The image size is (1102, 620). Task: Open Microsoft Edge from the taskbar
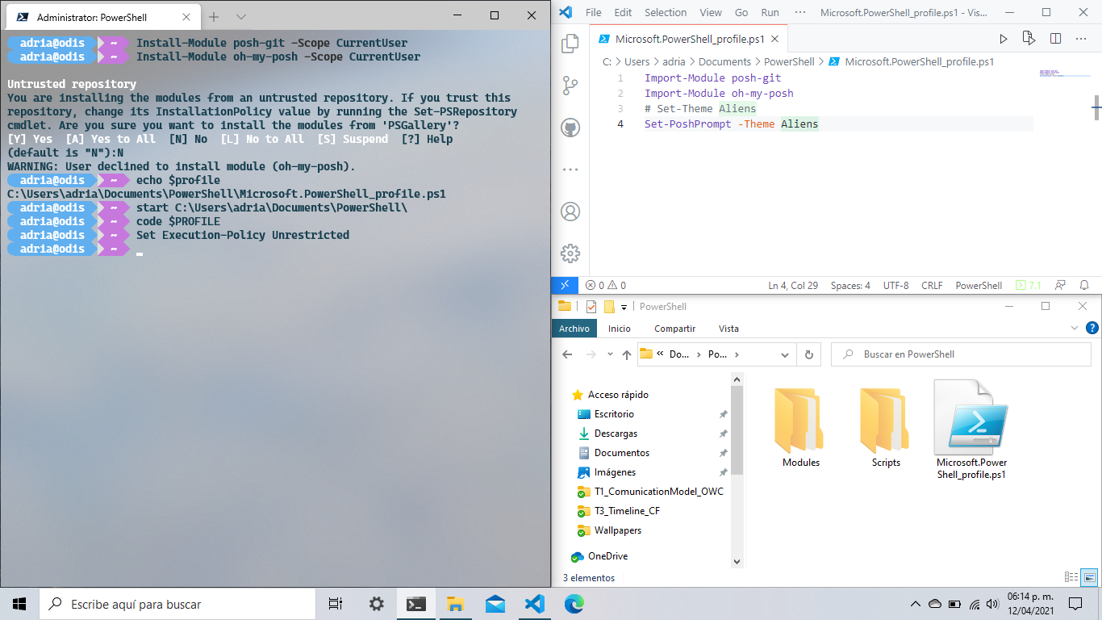click(574, 604)
